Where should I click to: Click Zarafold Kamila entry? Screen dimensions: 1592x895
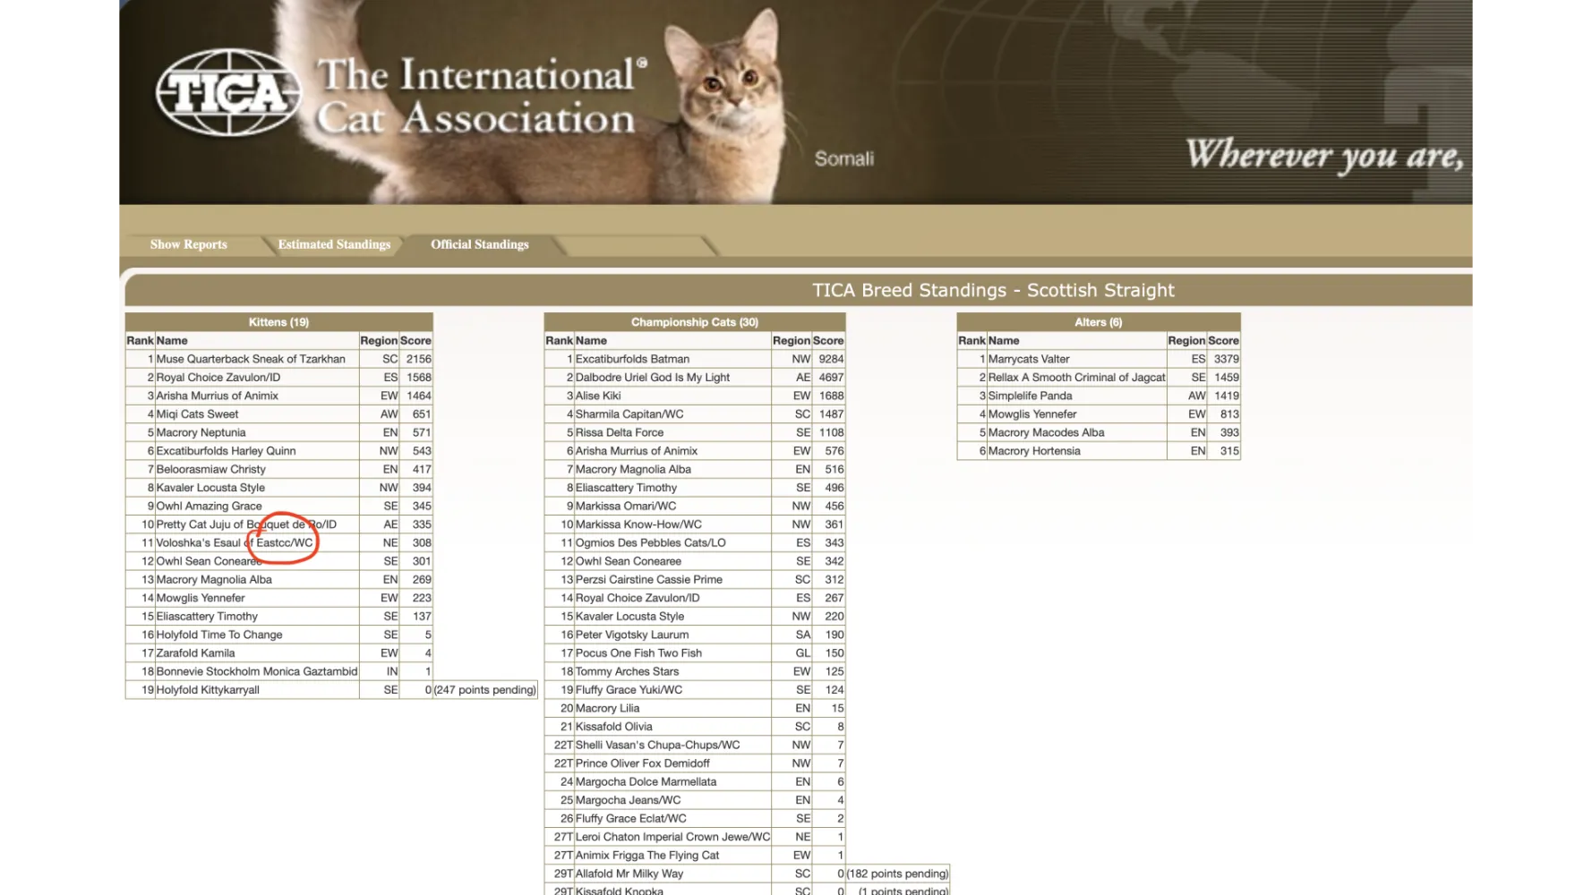pyautogui.click(x=196, y=653)
